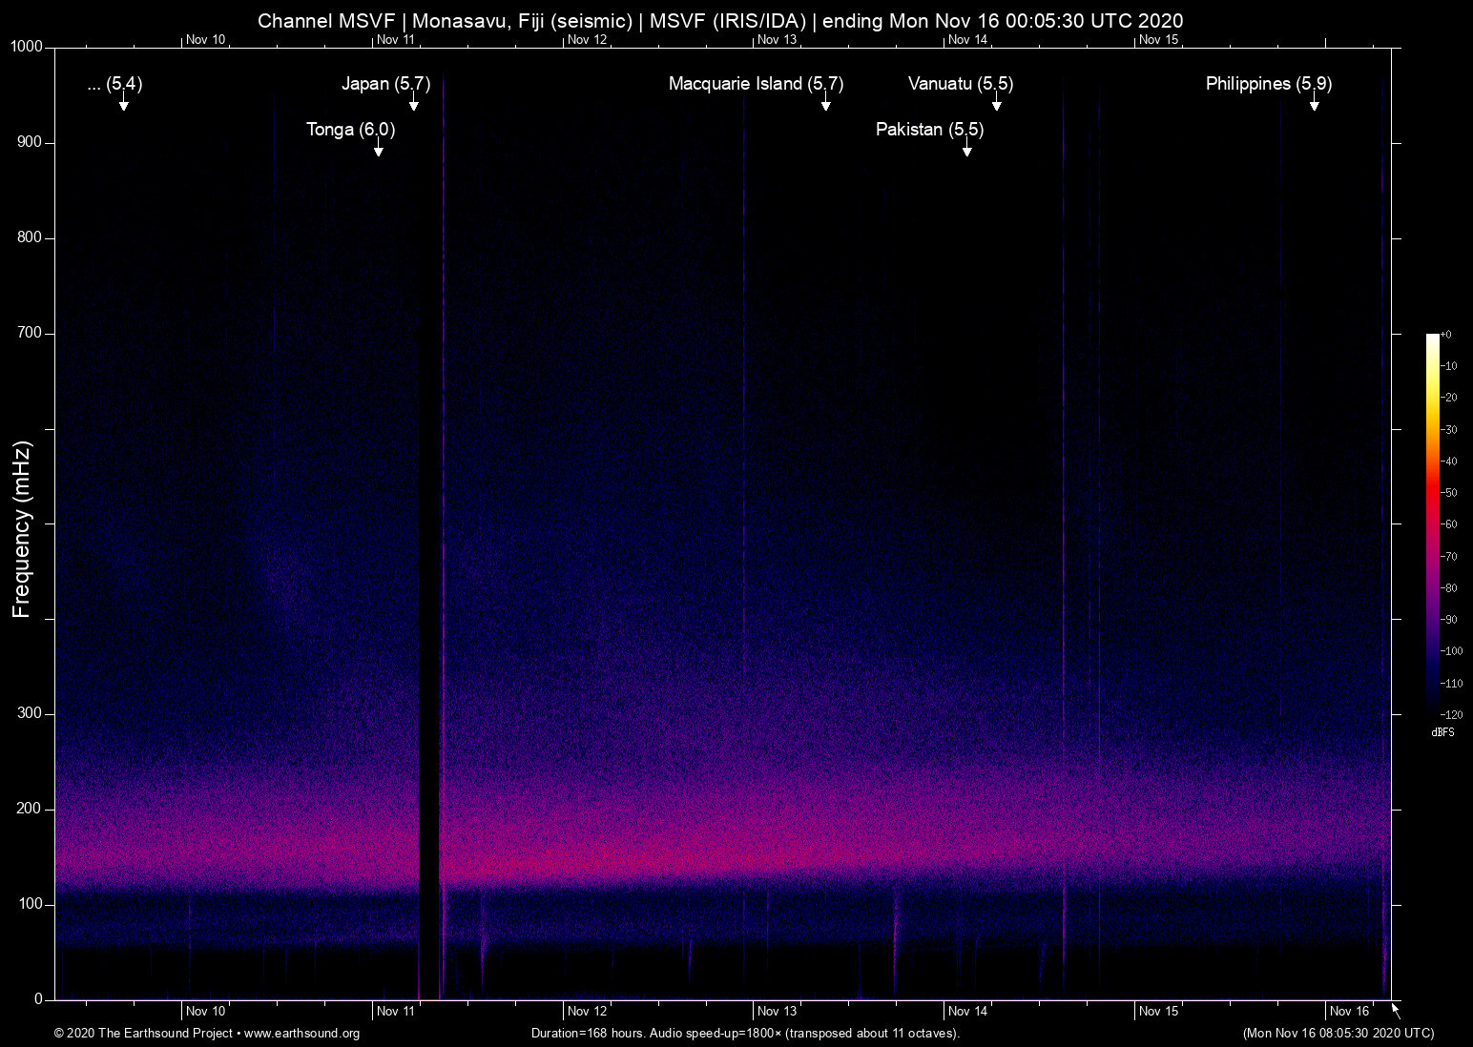Screen dimensions: 1473x1047
Task: Click the 200 frequency axis value
Action: [30, 809]
